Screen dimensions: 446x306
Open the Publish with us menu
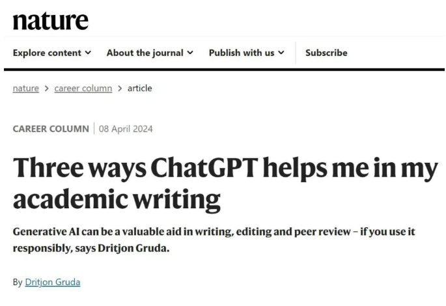click(x=242, y=53)
